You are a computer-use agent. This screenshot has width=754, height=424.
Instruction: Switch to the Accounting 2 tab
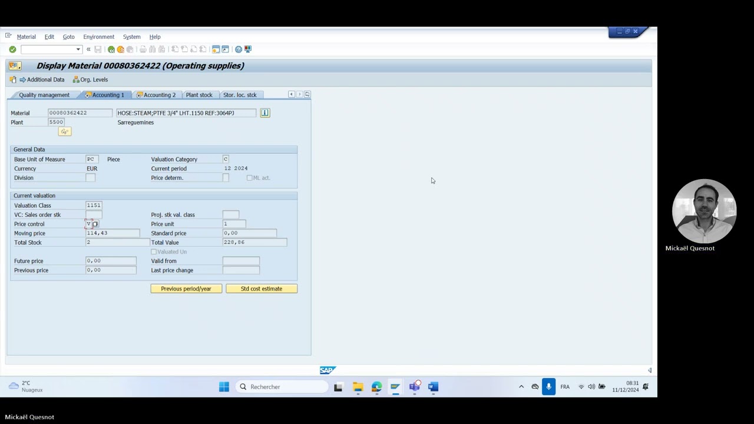point(156,95)
